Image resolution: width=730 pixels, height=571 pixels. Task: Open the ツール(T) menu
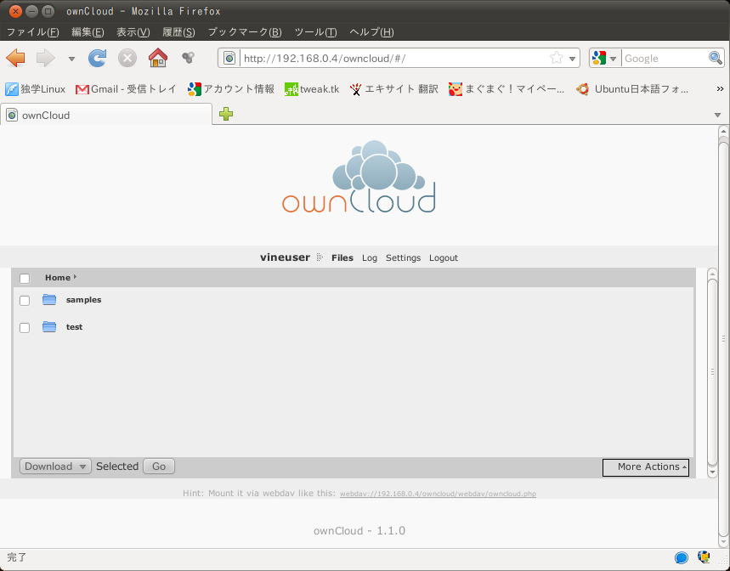[315, 32]
